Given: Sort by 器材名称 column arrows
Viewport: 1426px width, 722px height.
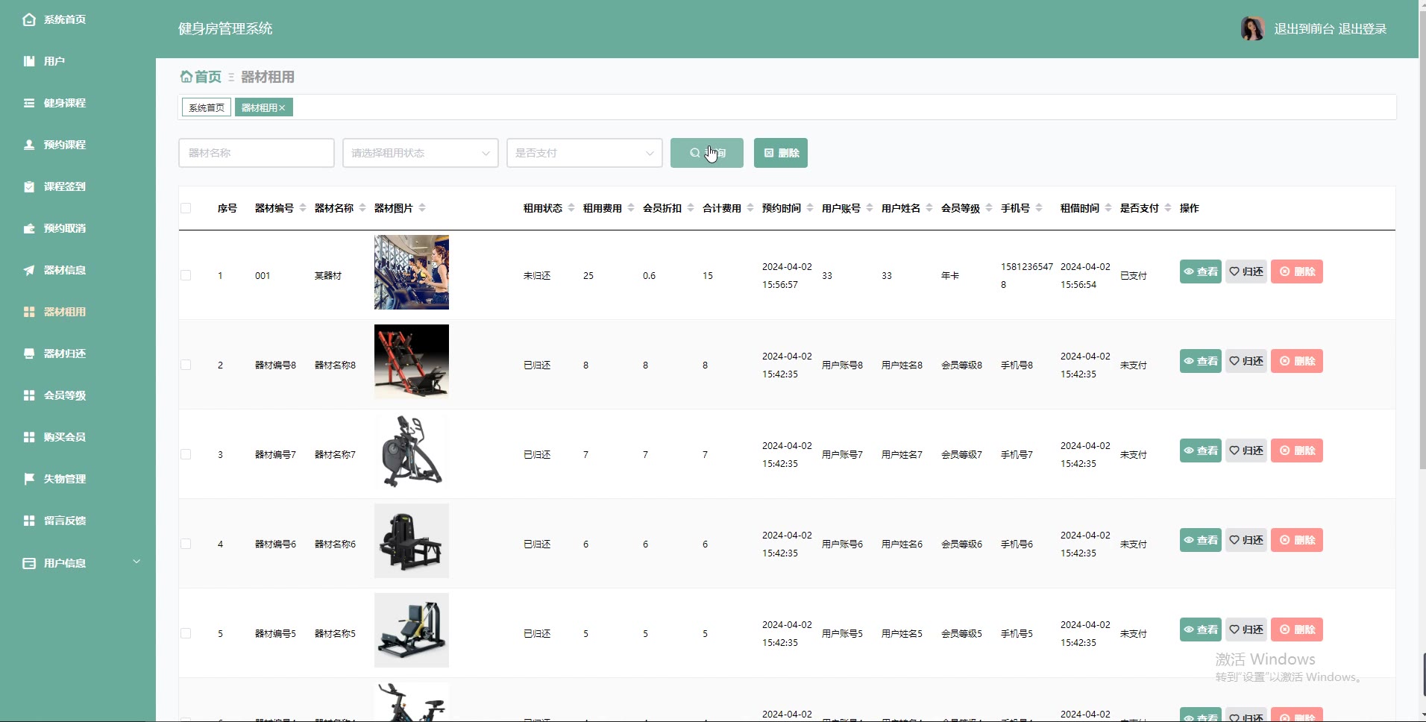Looking at the screenshot, I should coord(362,208).
